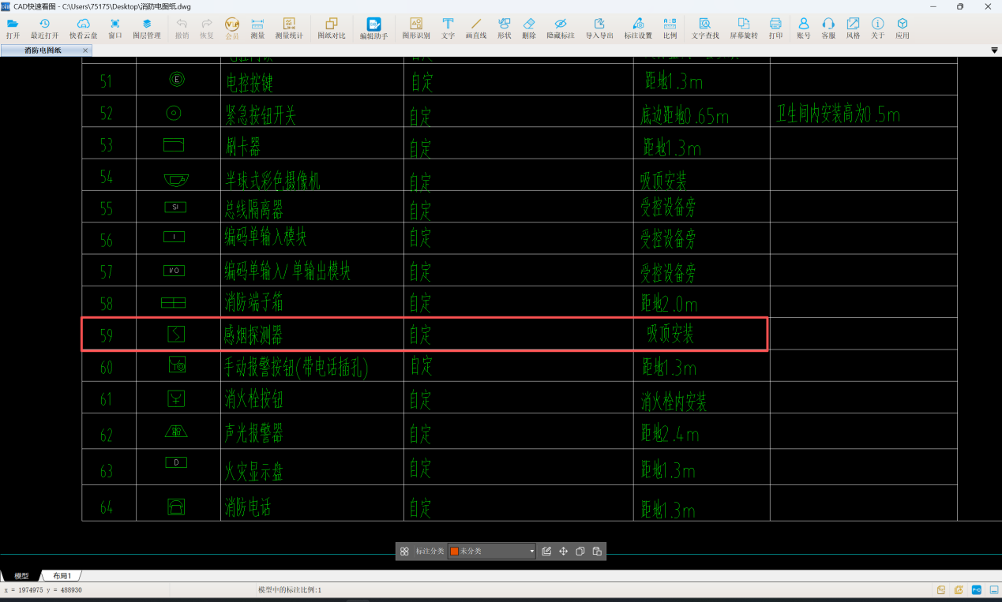Image resolution: width=1002 pixels, height=602 pixels.
Task: Select the 测量 measure tool
Action: click(257, 28)
